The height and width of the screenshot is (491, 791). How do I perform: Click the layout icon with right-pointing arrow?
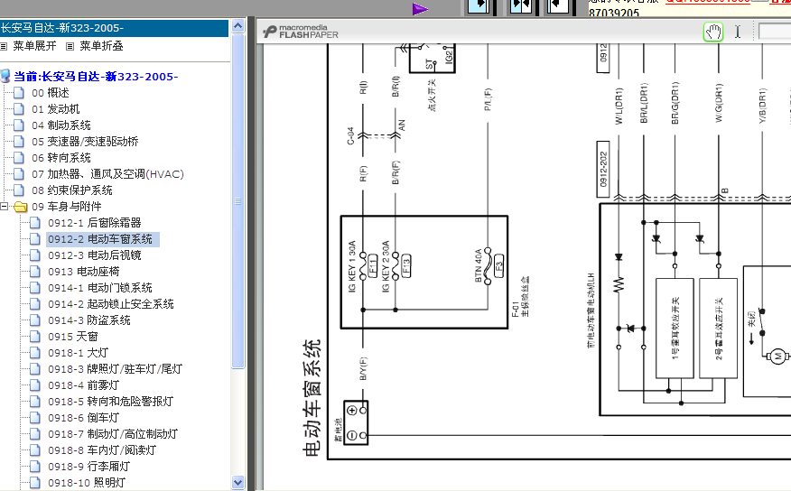[x=479, y=6]
